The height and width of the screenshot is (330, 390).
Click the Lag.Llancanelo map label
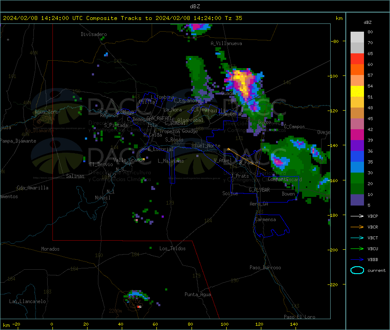27,301
